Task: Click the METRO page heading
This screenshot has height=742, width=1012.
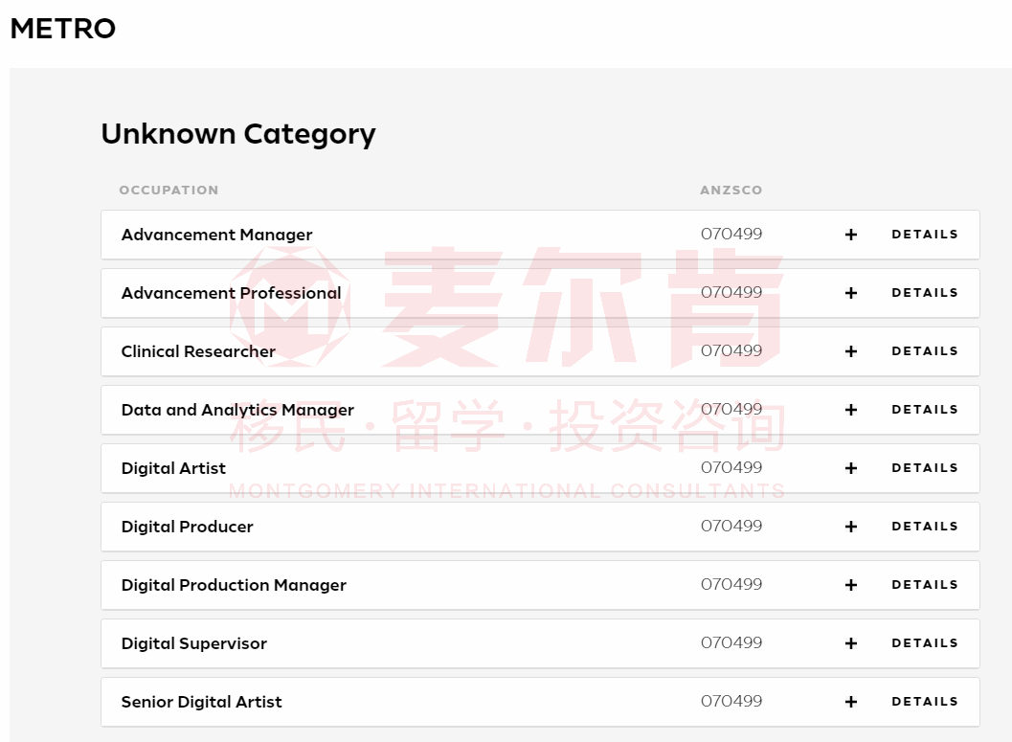Action: click(62, 29)
